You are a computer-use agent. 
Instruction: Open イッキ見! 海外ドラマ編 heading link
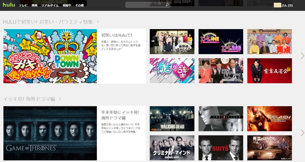[x=29, y=99]
